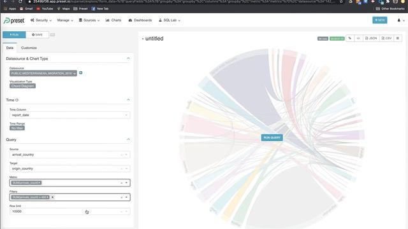Open the Maps bookmark
Image resolution: width=408 pixels, height=229 pixels.
[64, 8]
